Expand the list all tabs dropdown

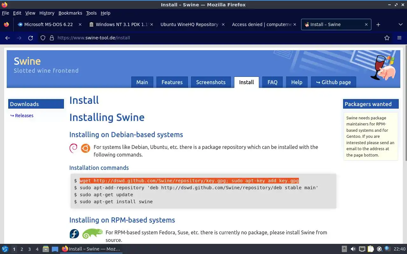coord(400,24)
